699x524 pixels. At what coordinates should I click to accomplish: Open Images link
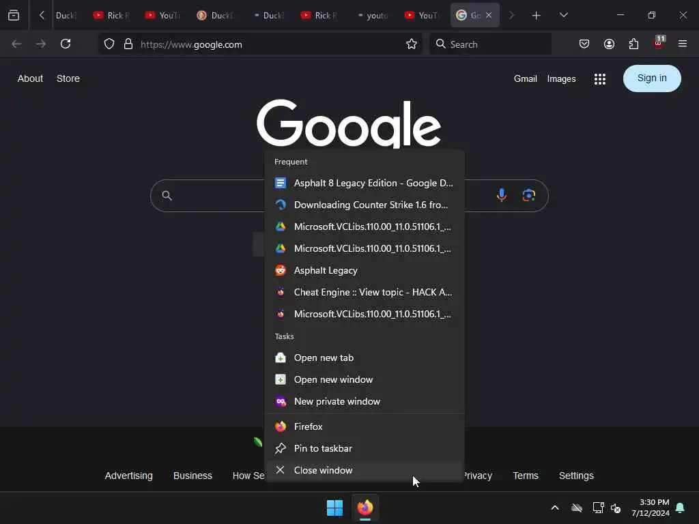561,79
